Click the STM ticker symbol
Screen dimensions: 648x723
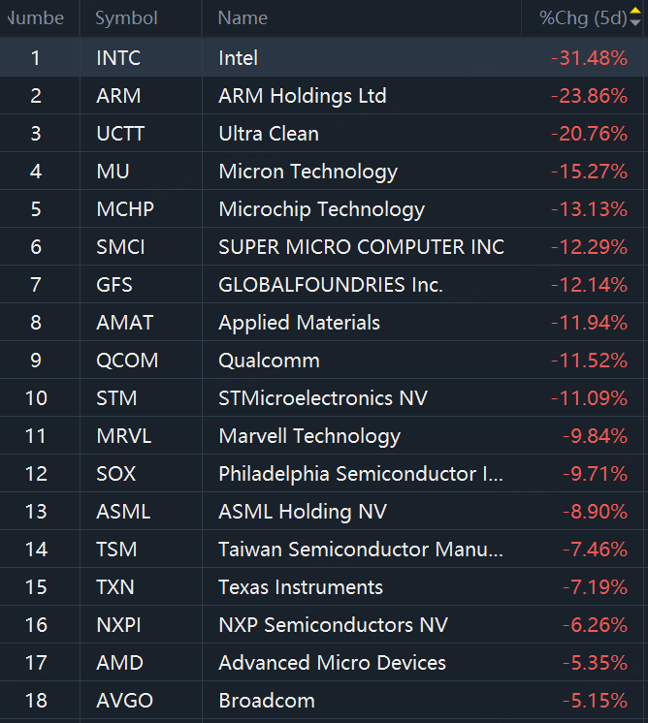click(x=116, y=398)
